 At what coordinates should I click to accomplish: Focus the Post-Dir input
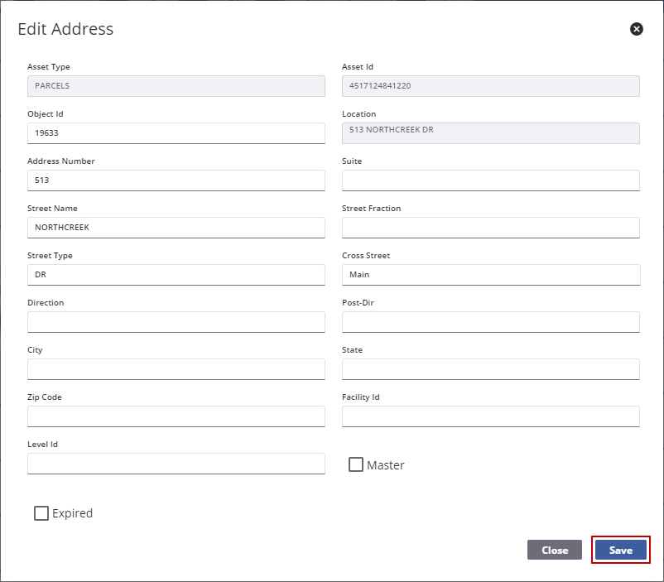[x=491, y=322]
